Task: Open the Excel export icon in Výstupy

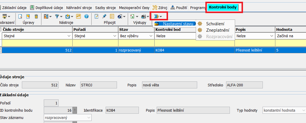Action: [x=133, y=16]
